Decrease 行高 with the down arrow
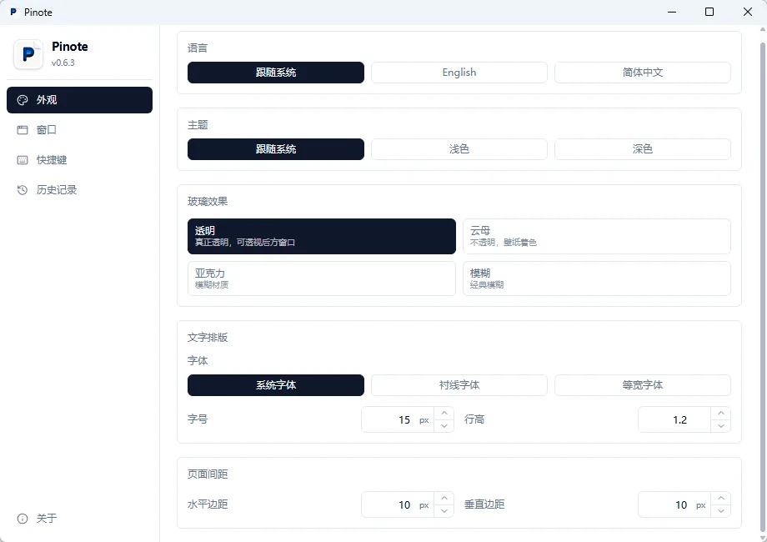Viewport: 767px width, 542px height. click(x=721, y=426)
